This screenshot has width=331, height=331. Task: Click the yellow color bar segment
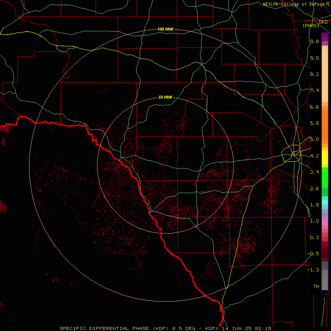click(325, 157)
